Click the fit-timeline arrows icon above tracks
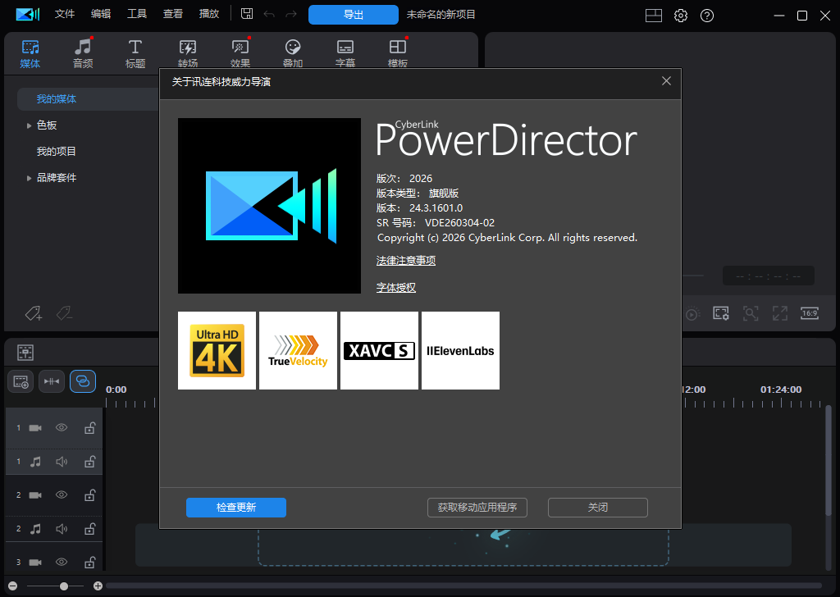840x597 pixels. (x=52, y=381)
